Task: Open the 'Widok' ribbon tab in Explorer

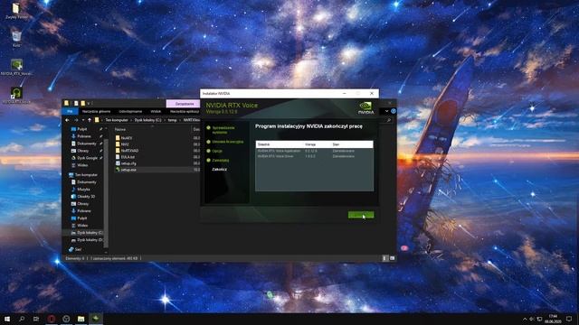Action: pyautogui.click(x=156, y=111)
